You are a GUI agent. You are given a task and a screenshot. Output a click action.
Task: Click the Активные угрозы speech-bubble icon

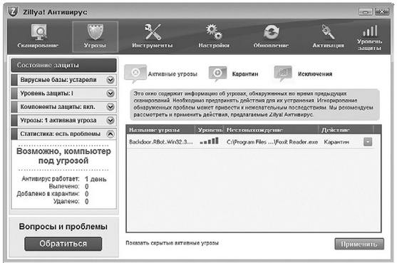(x=135, y=73)
